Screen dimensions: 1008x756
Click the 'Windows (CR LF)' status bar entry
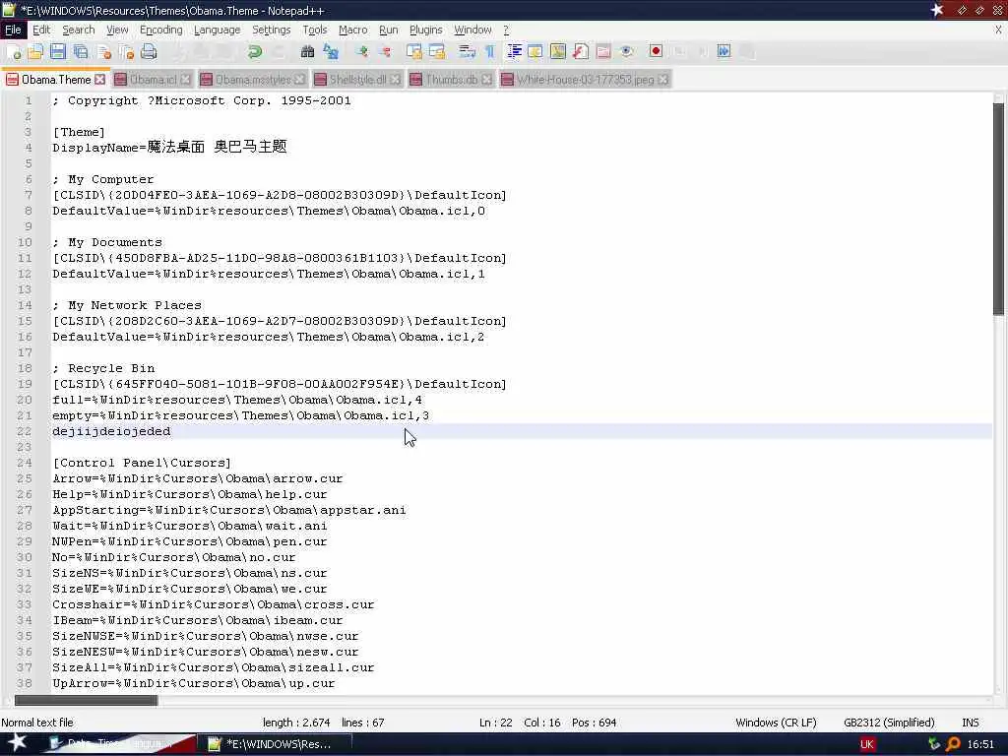click(776, 723)
